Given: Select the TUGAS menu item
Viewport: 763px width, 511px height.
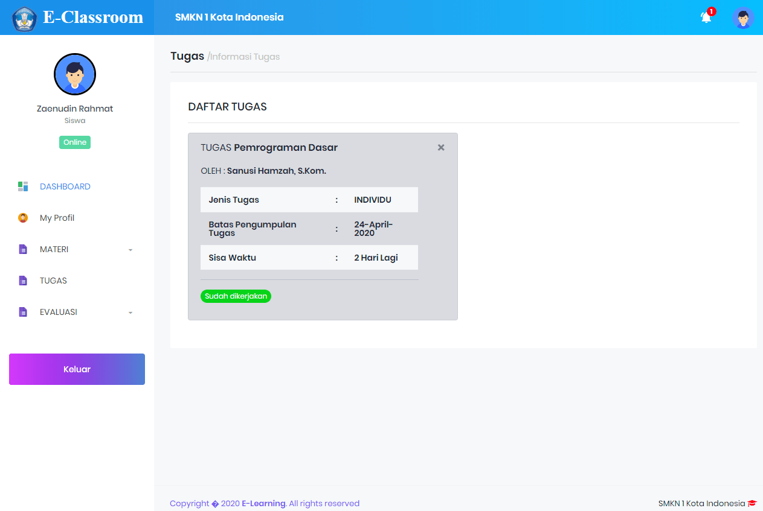Looking at the screenshot, I should (53, 281).
